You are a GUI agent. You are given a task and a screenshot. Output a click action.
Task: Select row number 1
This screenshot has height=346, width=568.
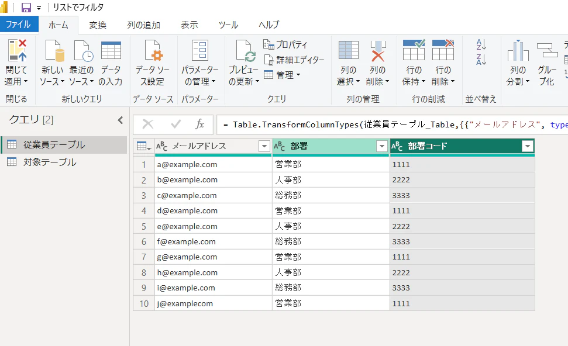(144, 165)
